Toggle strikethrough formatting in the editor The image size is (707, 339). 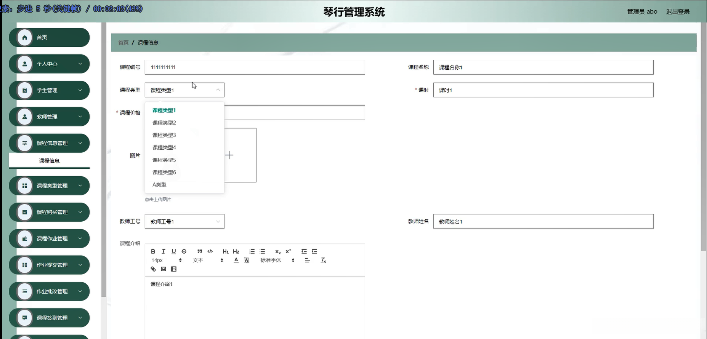(x=184, y=251)
